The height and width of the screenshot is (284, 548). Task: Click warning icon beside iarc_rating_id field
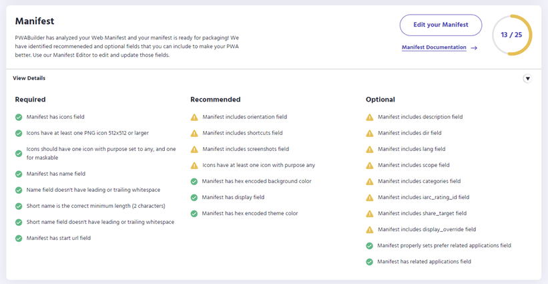click(x=370, y=198)
